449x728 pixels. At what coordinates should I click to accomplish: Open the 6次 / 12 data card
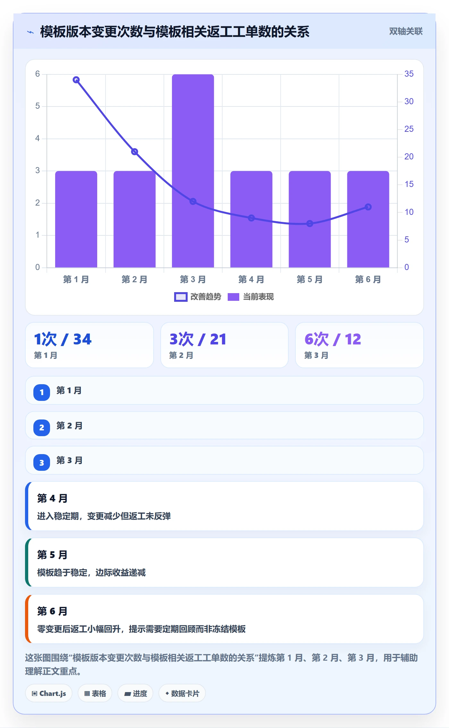coord(360,345)
